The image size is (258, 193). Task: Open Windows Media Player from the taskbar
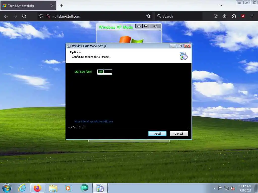tap(68, 188)
